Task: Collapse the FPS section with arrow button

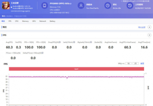Action: (x=149, y=35)
